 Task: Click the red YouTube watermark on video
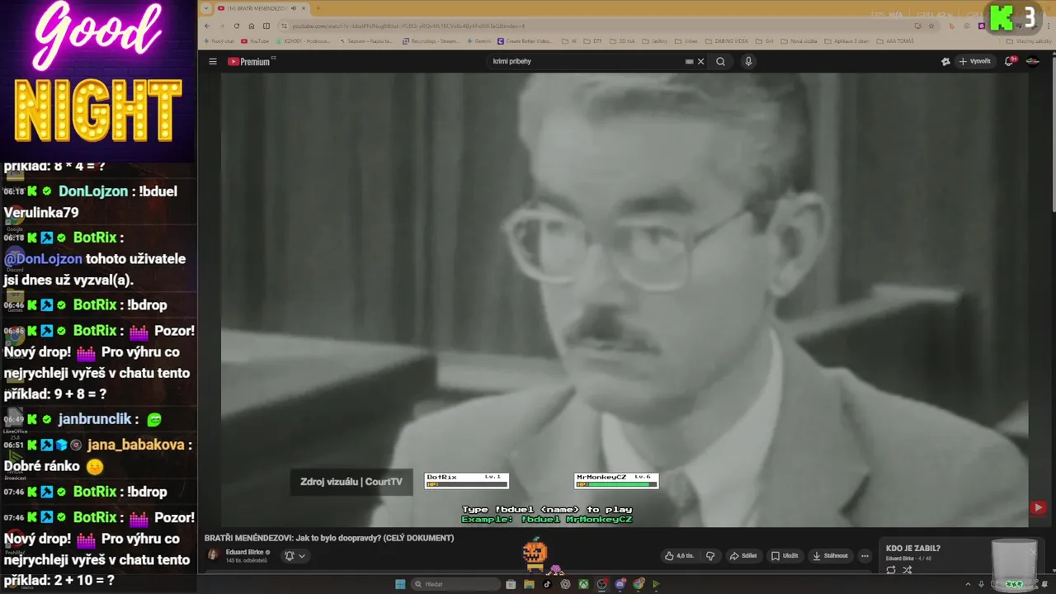point(1038,508)
